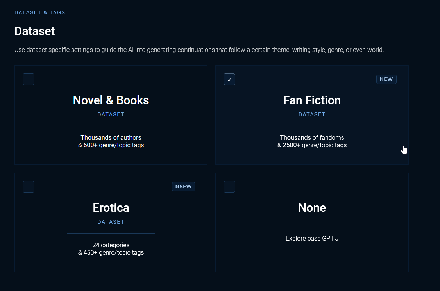The width and height of the screenshot is (440, 291).
Task: Click 'Thousands of fandoms' description text
Action: pyautogui.click(x=312, y=137)
